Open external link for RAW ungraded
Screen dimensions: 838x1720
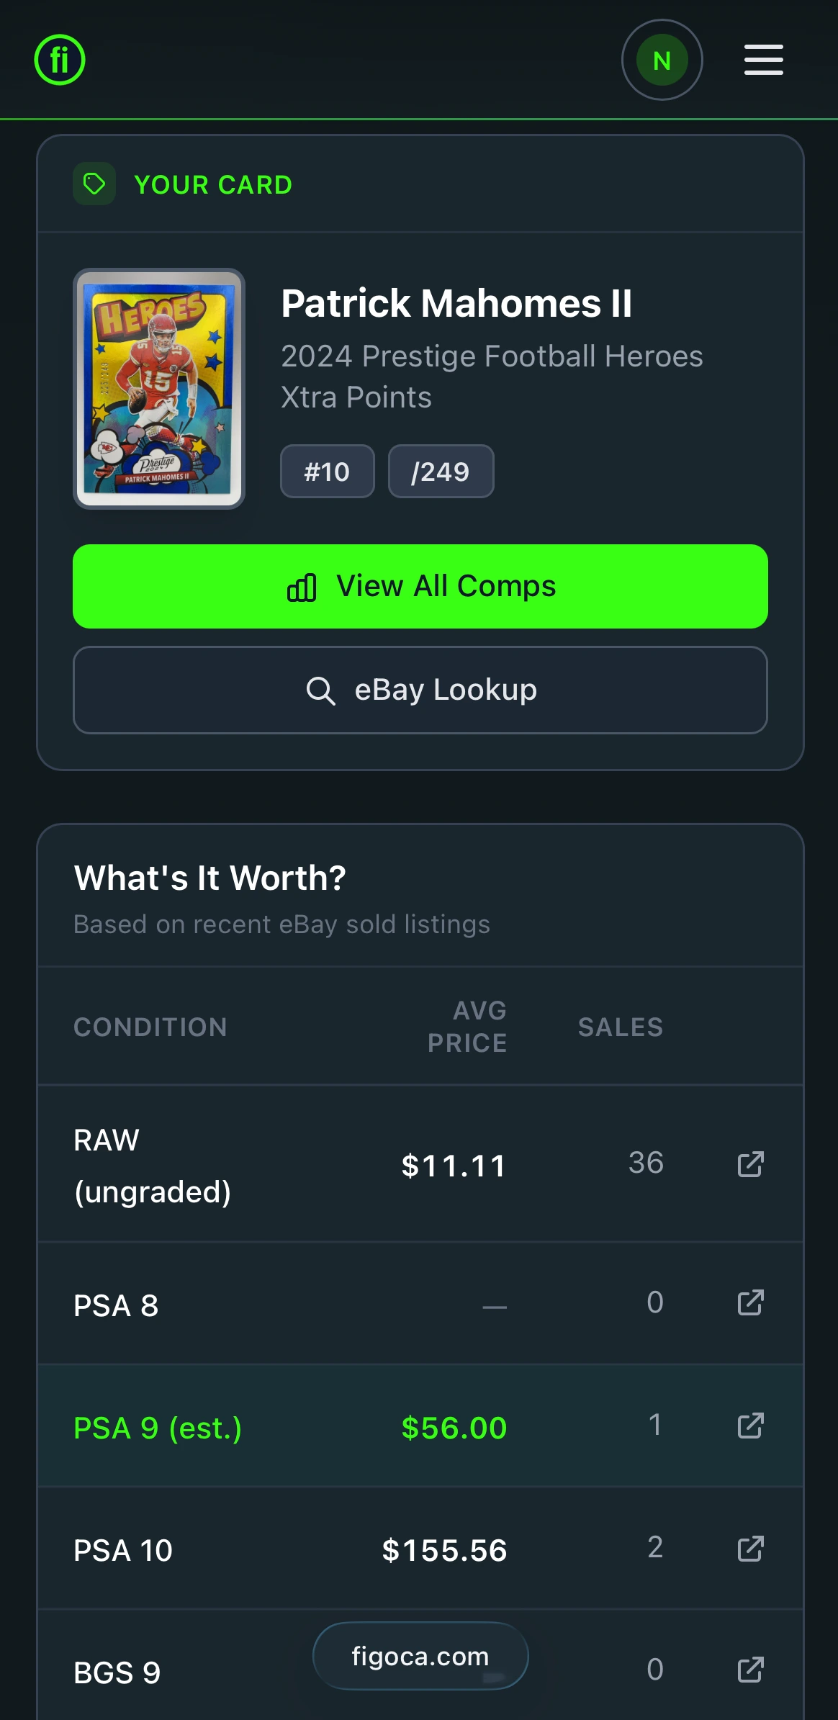750,1164
